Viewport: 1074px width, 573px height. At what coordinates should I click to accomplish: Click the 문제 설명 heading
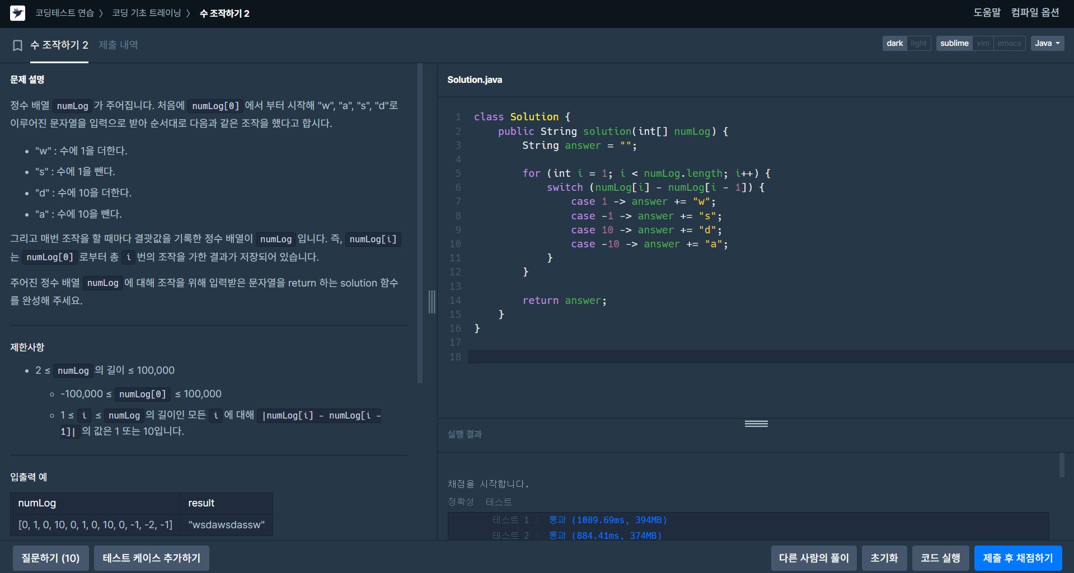pyautogui.click(x=27, y=79)
